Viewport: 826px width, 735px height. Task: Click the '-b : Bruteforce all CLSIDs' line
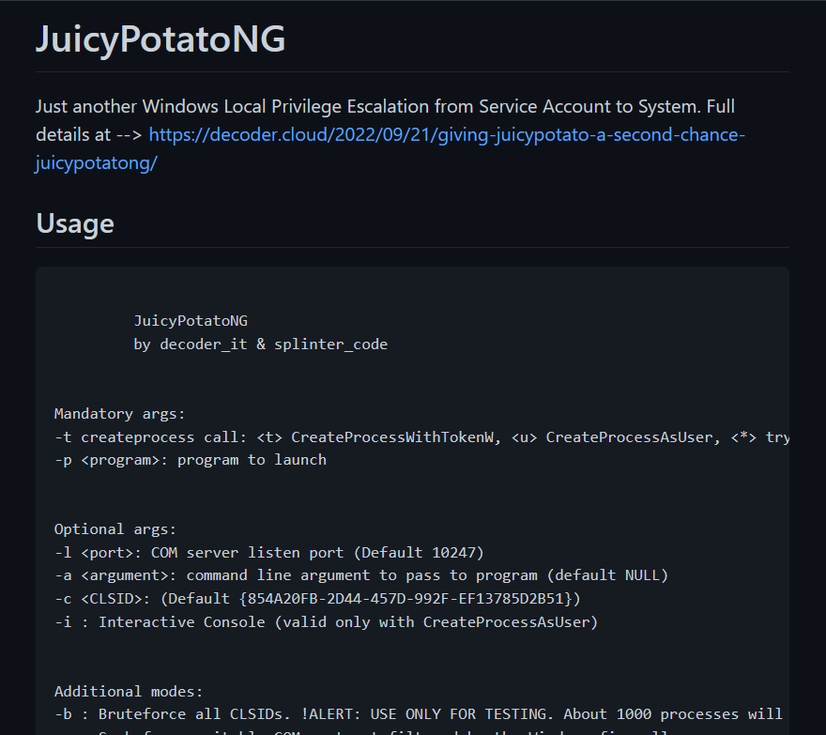click(419, 714)
